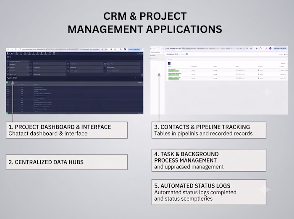Click the globe icon at the light app's upper-right header
Viewport: 294px width, 219px height.
[x=285, y=54]
